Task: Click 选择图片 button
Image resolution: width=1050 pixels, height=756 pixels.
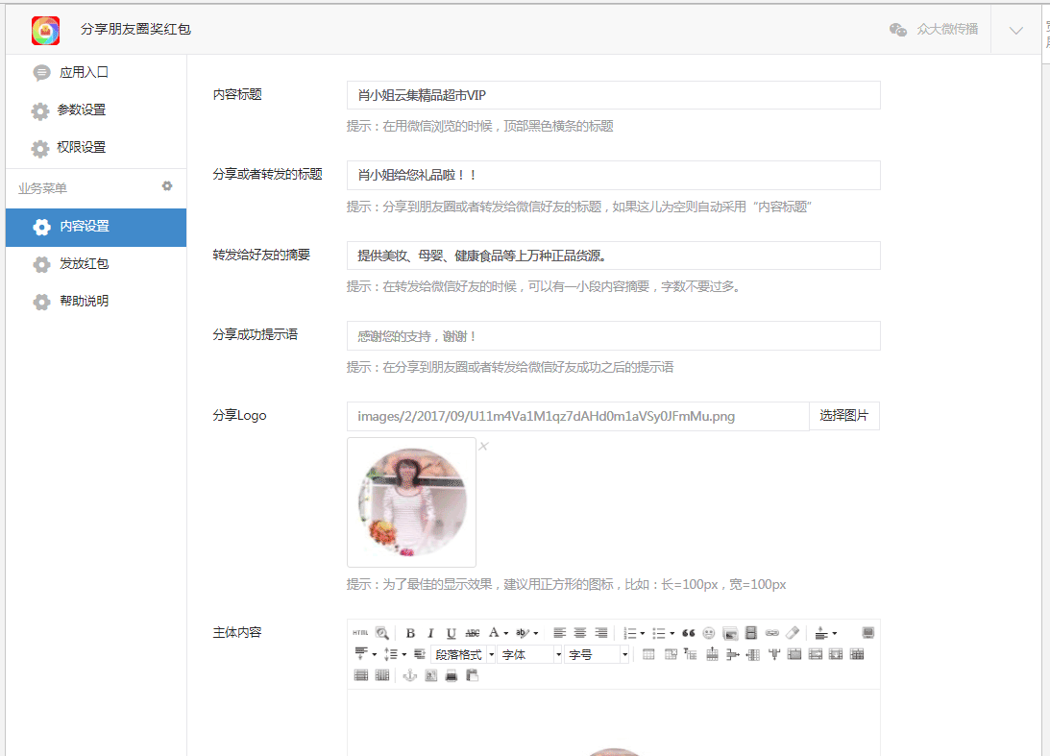Action: point(843,416)
